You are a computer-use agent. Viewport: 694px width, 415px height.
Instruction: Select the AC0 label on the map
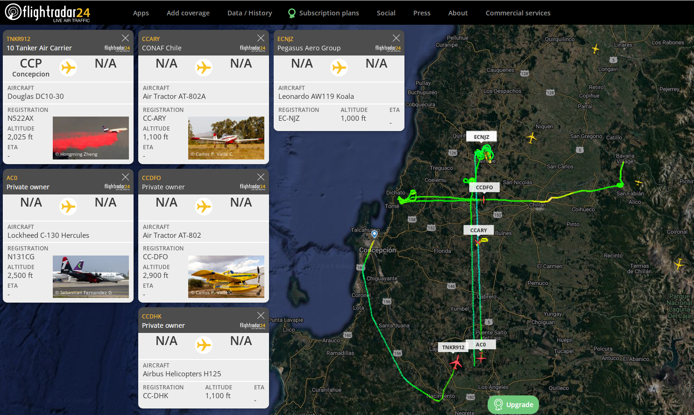click(481, 345)
